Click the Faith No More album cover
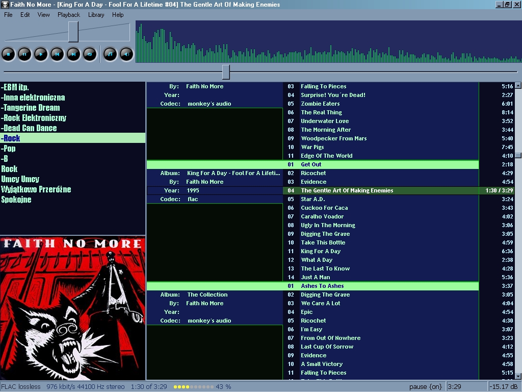Image resolution: width=522 pixels, height=392 pixels. point(72,308)
